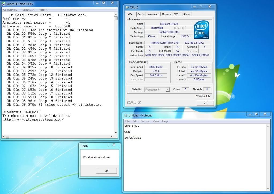274x194 pixels.
Task: Click the 'Loop 19 finished' line
Action: (x=39, y=101)
